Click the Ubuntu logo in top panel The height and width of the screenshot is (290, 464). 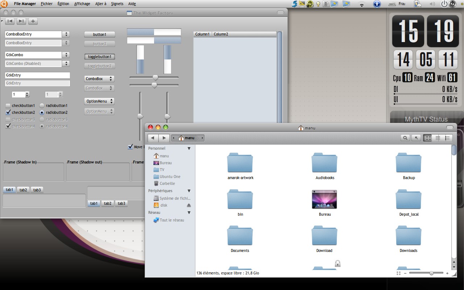click(4, 4)
